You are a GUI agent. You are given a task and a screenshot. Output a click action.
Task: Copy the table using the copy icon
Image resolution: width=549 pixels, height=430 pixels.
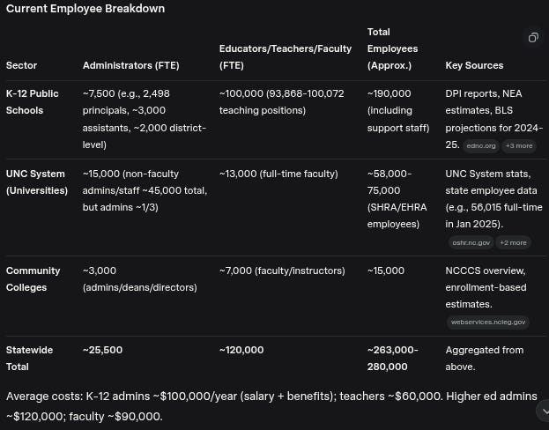(x=533, y=38)
